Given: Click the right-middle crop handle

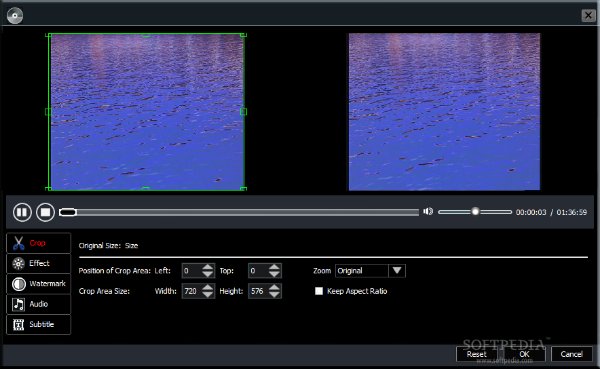Looking at the screenshot, I should 244,112.
